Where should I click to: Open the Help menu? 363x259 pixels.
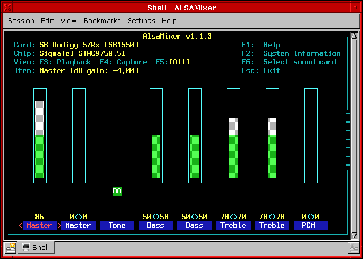[169, 21]
